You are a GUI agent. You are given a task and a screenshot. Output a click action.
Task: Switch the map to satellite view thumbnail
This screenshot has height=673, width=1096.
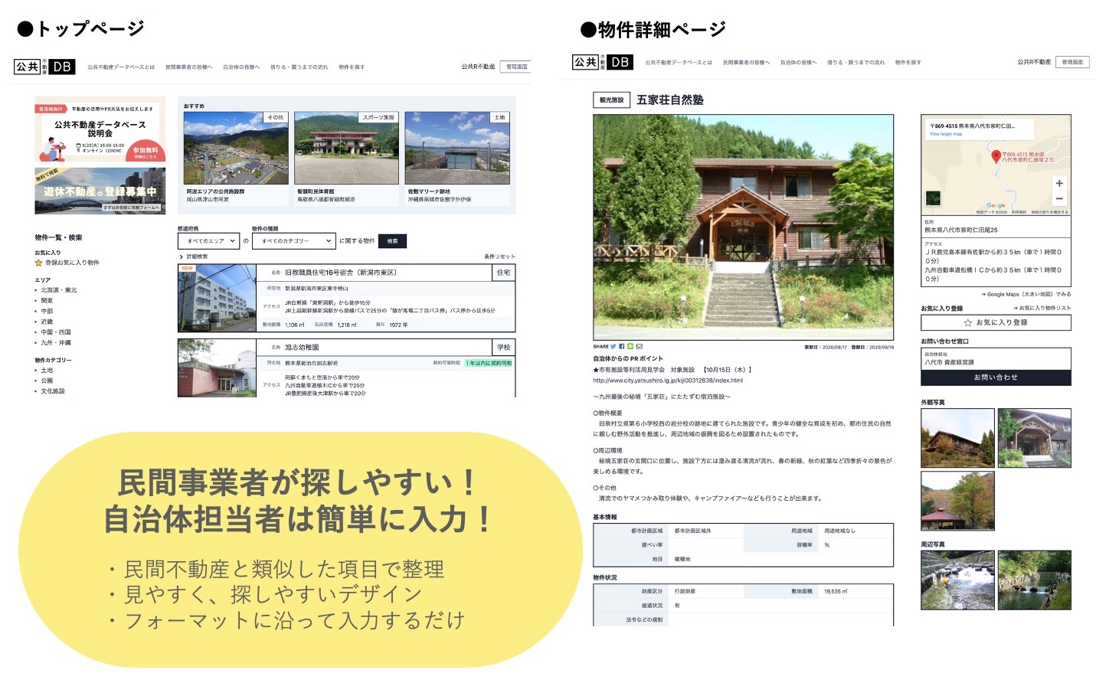tap(933, 198)
